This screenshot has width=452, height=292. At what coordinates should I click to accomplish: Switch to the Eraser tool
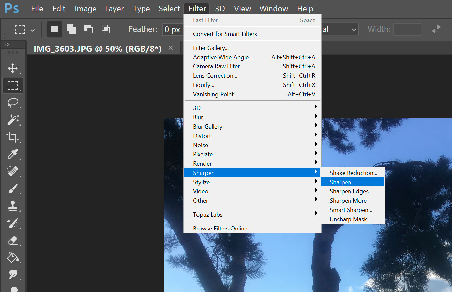point(13,240)
